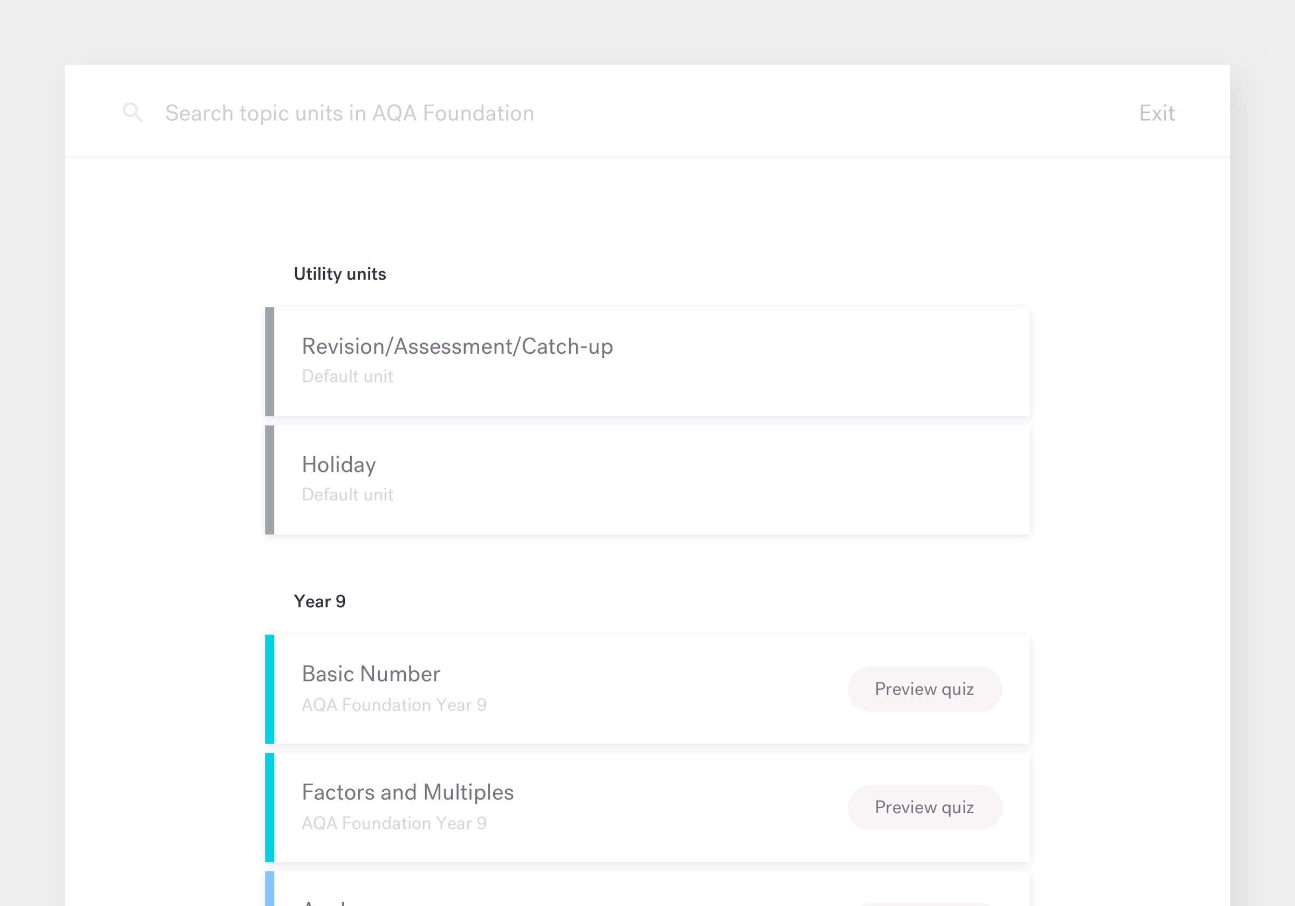The height and width of the screenshot is (906, 1295).
Task: Click cyan color bar on Factors and Multiples card
Action: point(270,807)
